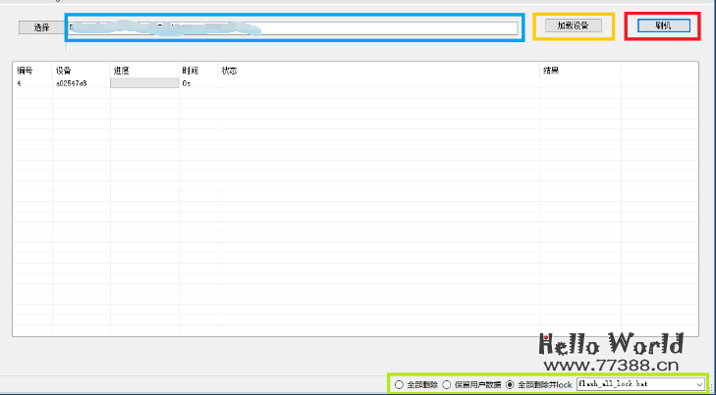Click the 加载设备 (load devices) button
The image size is (716, 395).
[x=573, y=25]
